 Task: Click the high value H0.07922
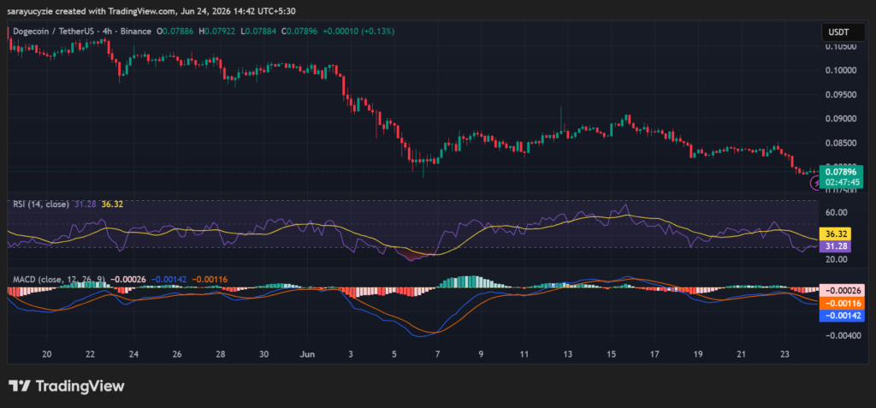coord(217,32)
